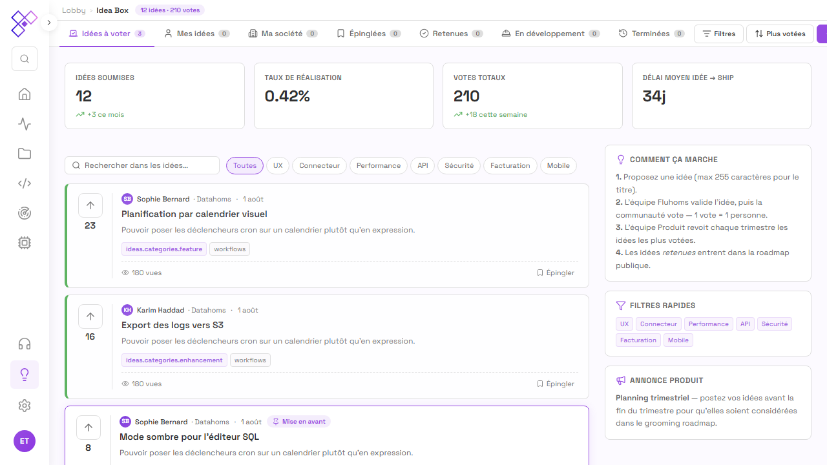
Task: Open the sidebar search icon
Action: tap(25, 59)
